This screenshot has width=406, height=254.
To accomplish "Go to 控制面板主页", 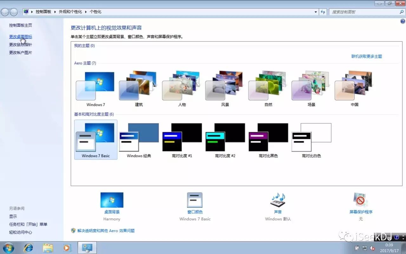I will pos(20,25).
